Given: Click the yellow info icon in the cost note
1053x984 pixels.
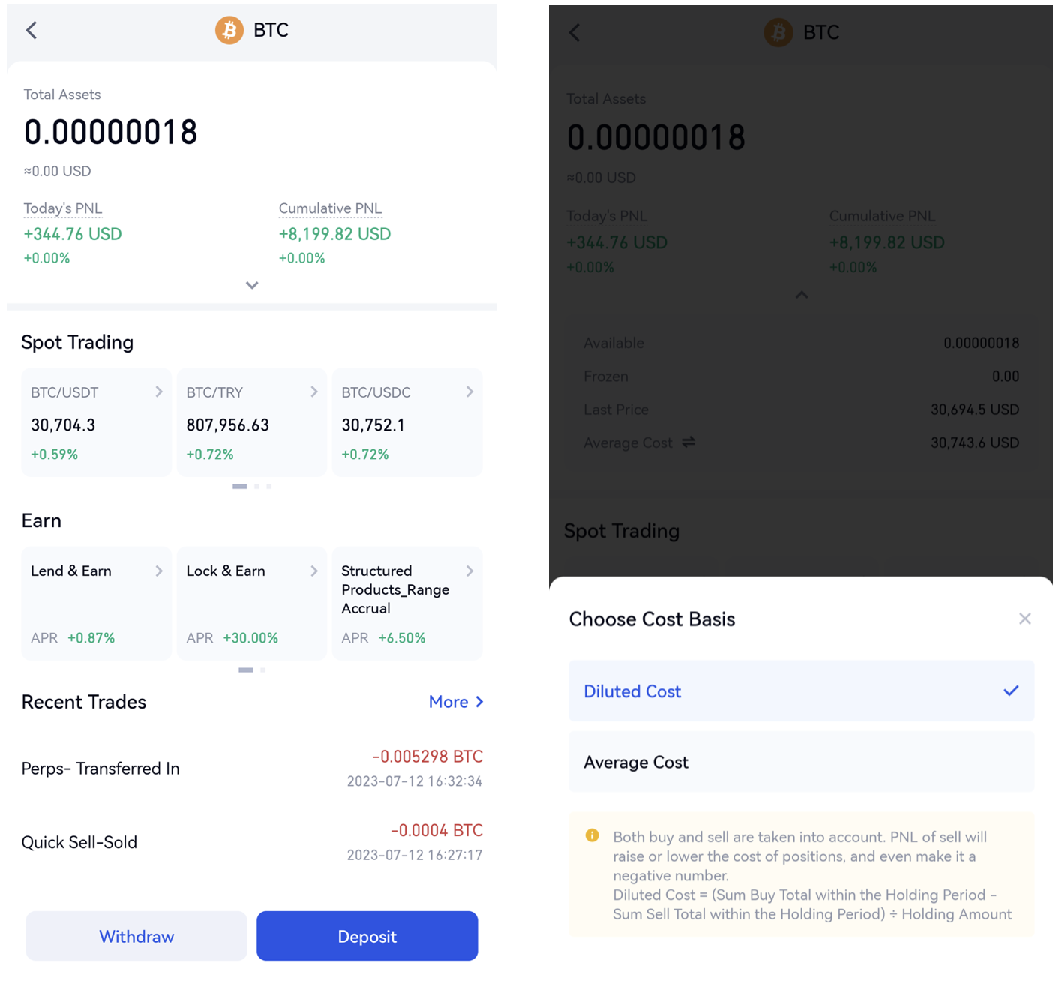Looking at the screenshot, I should [x=592, y=835].
